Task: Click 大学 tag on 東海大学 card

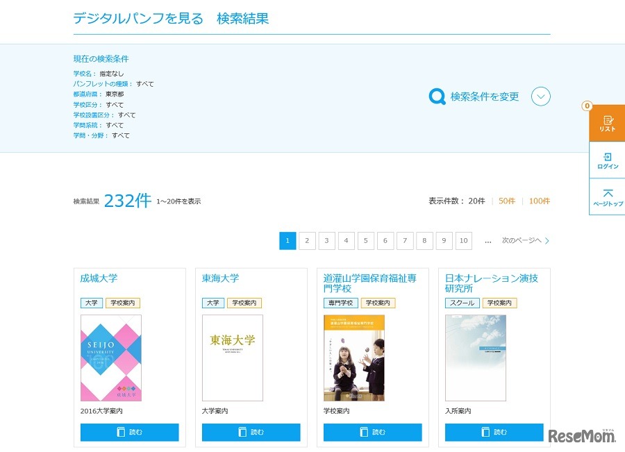Action: (x=213, y=303)
